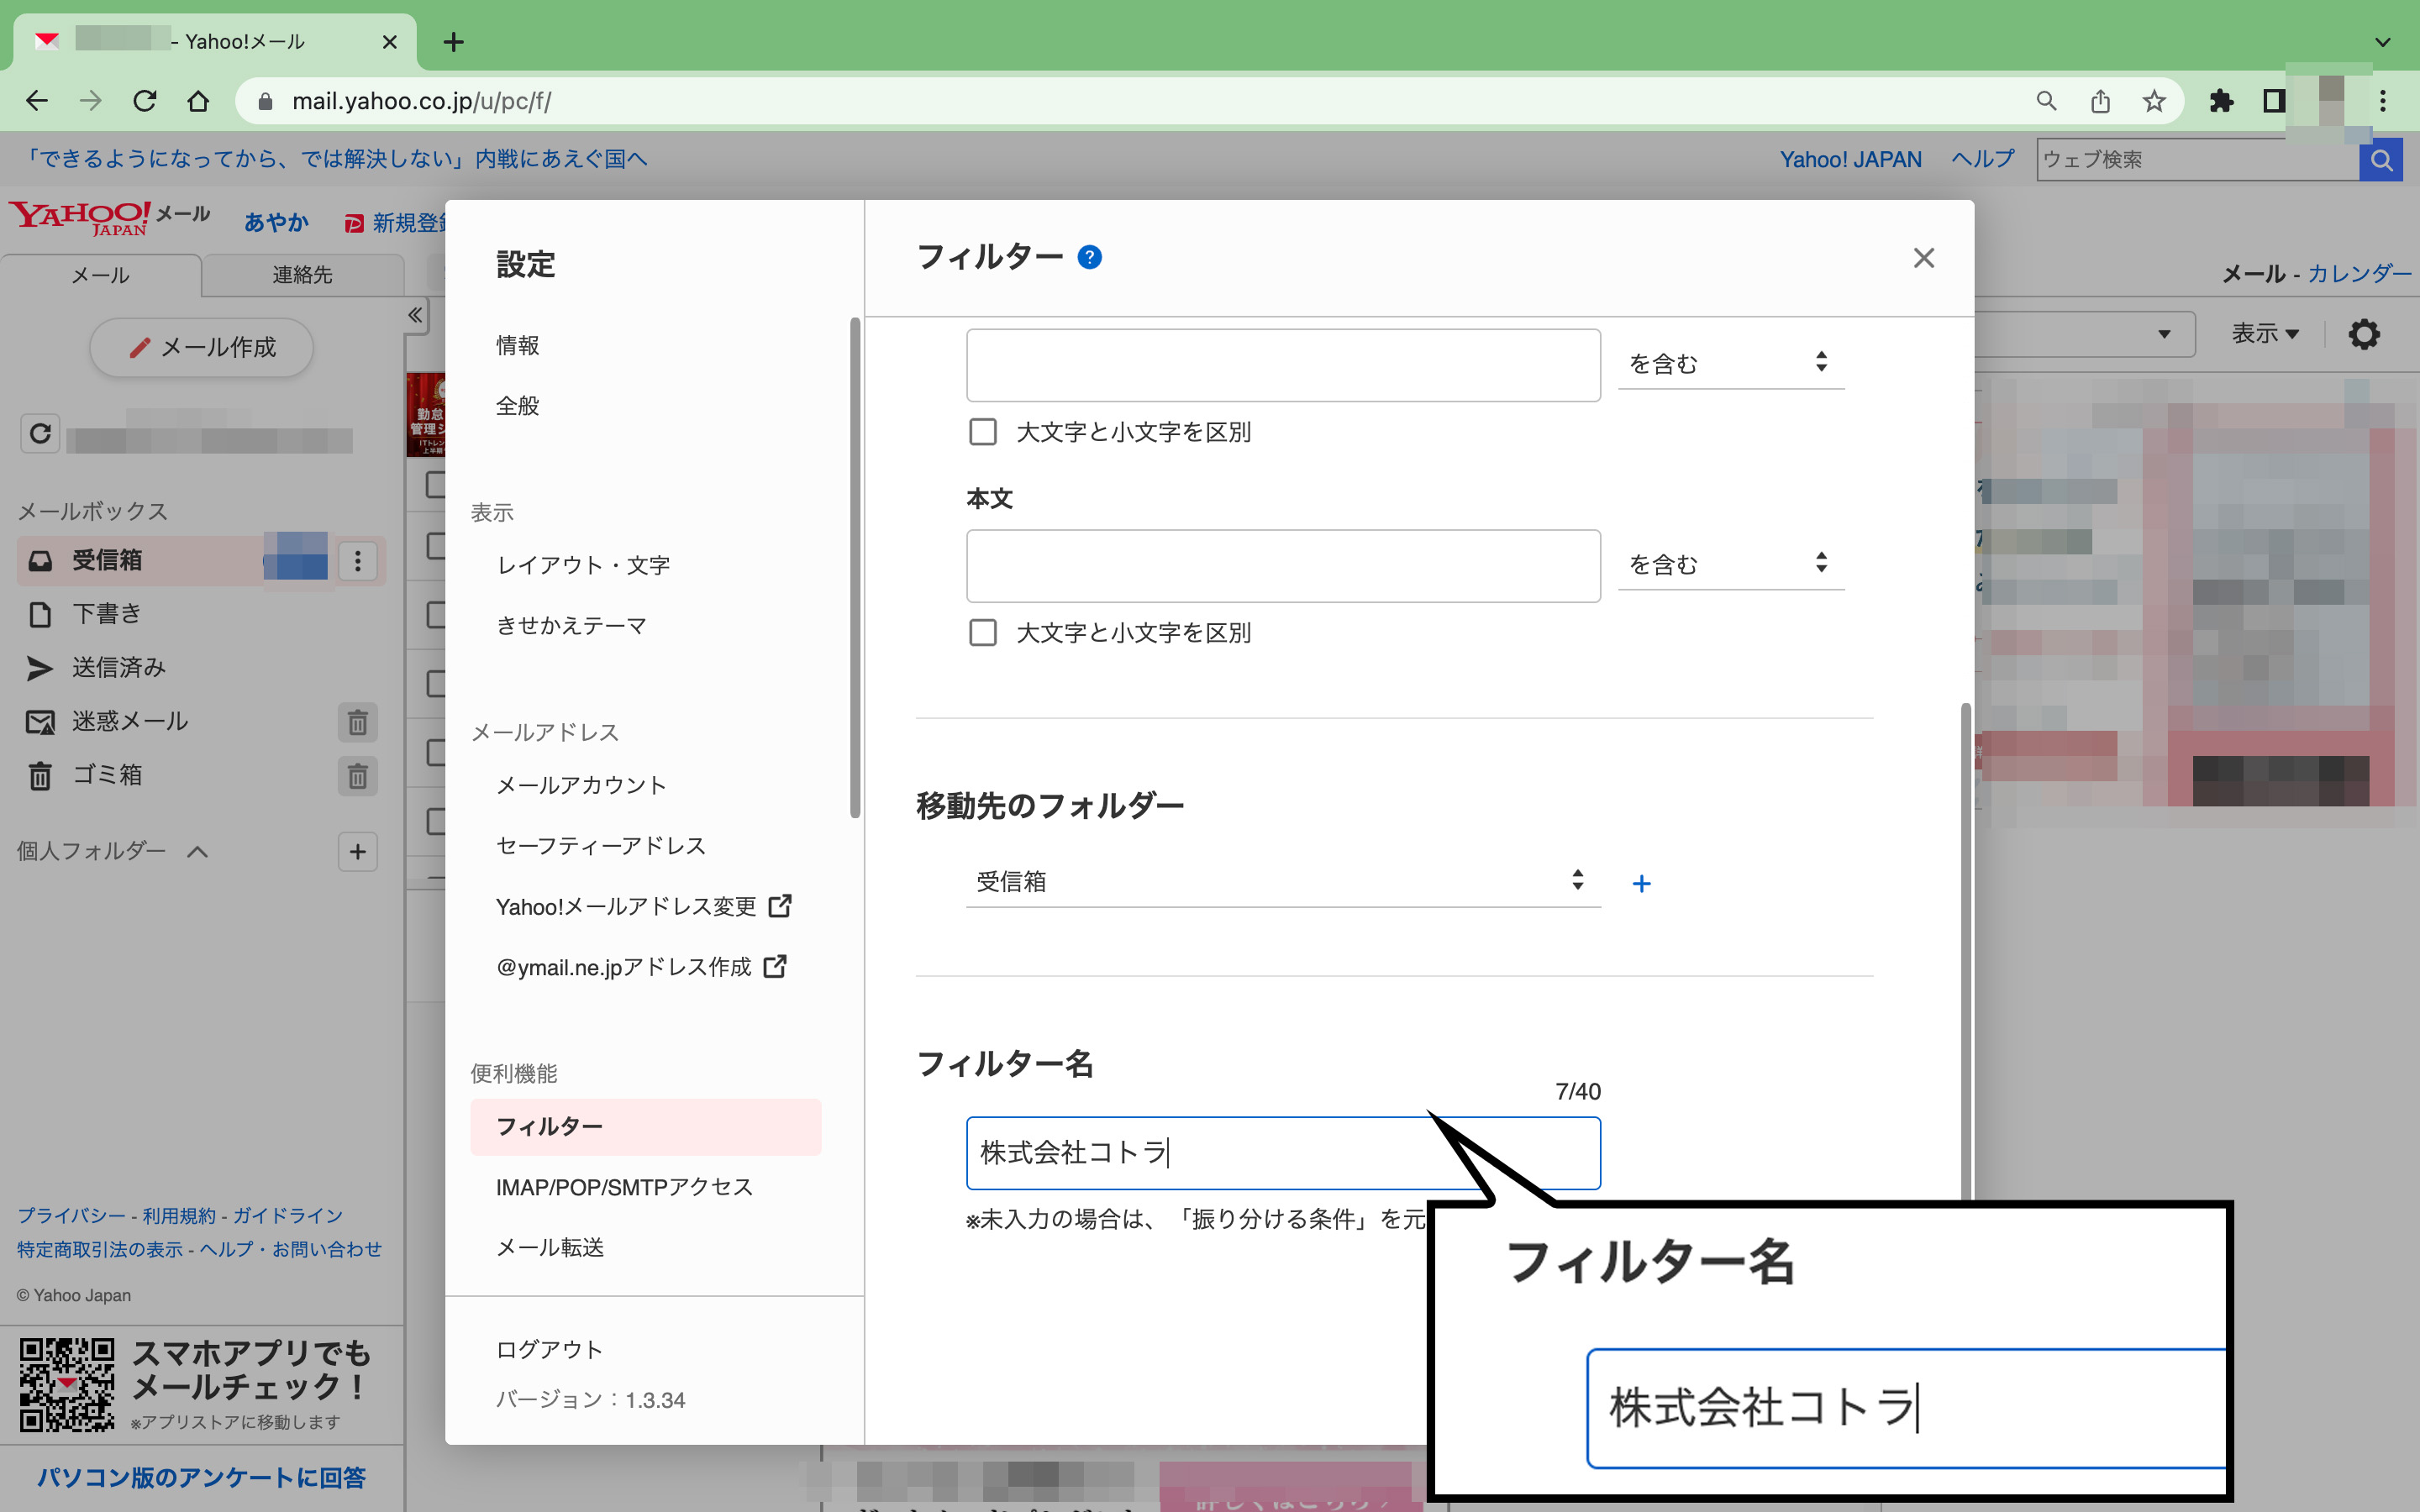Open the 受信箱 three-dot options menu

(x=358, y=561)
